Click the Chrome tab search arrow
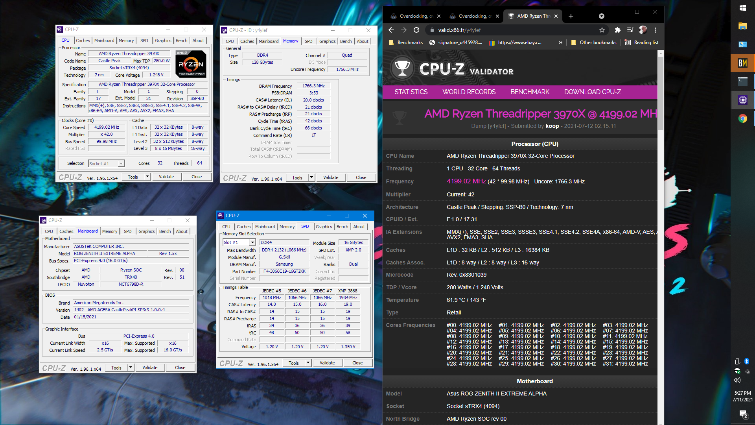The height and width of the screenshot is (425, 755). pyautogui.click(x=601, y=16)
